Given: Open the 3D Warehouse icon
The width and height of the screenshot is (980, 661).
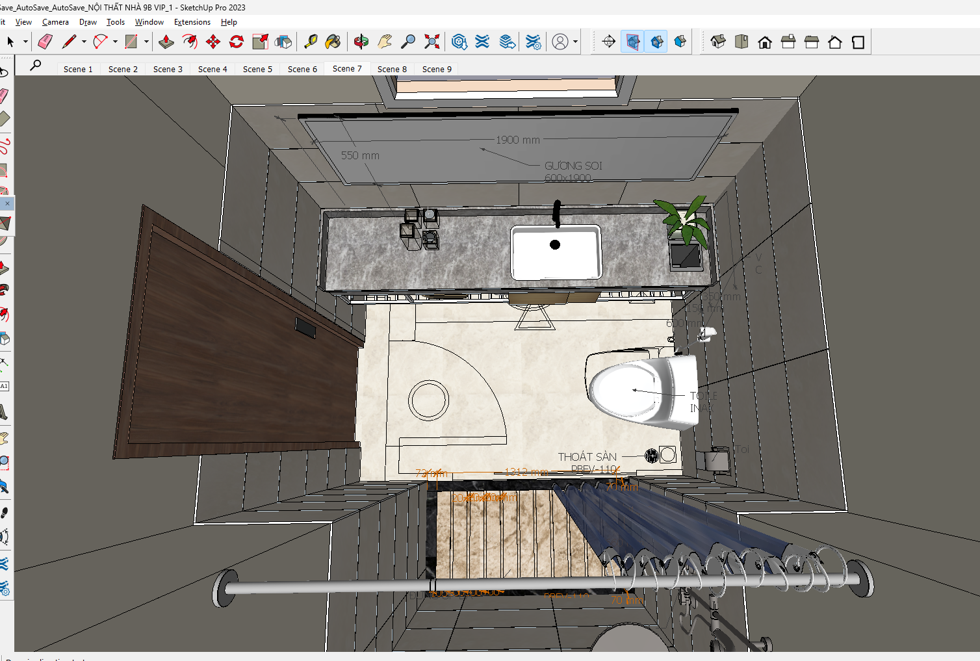Looking at the screenshot, I should point(459,42).
